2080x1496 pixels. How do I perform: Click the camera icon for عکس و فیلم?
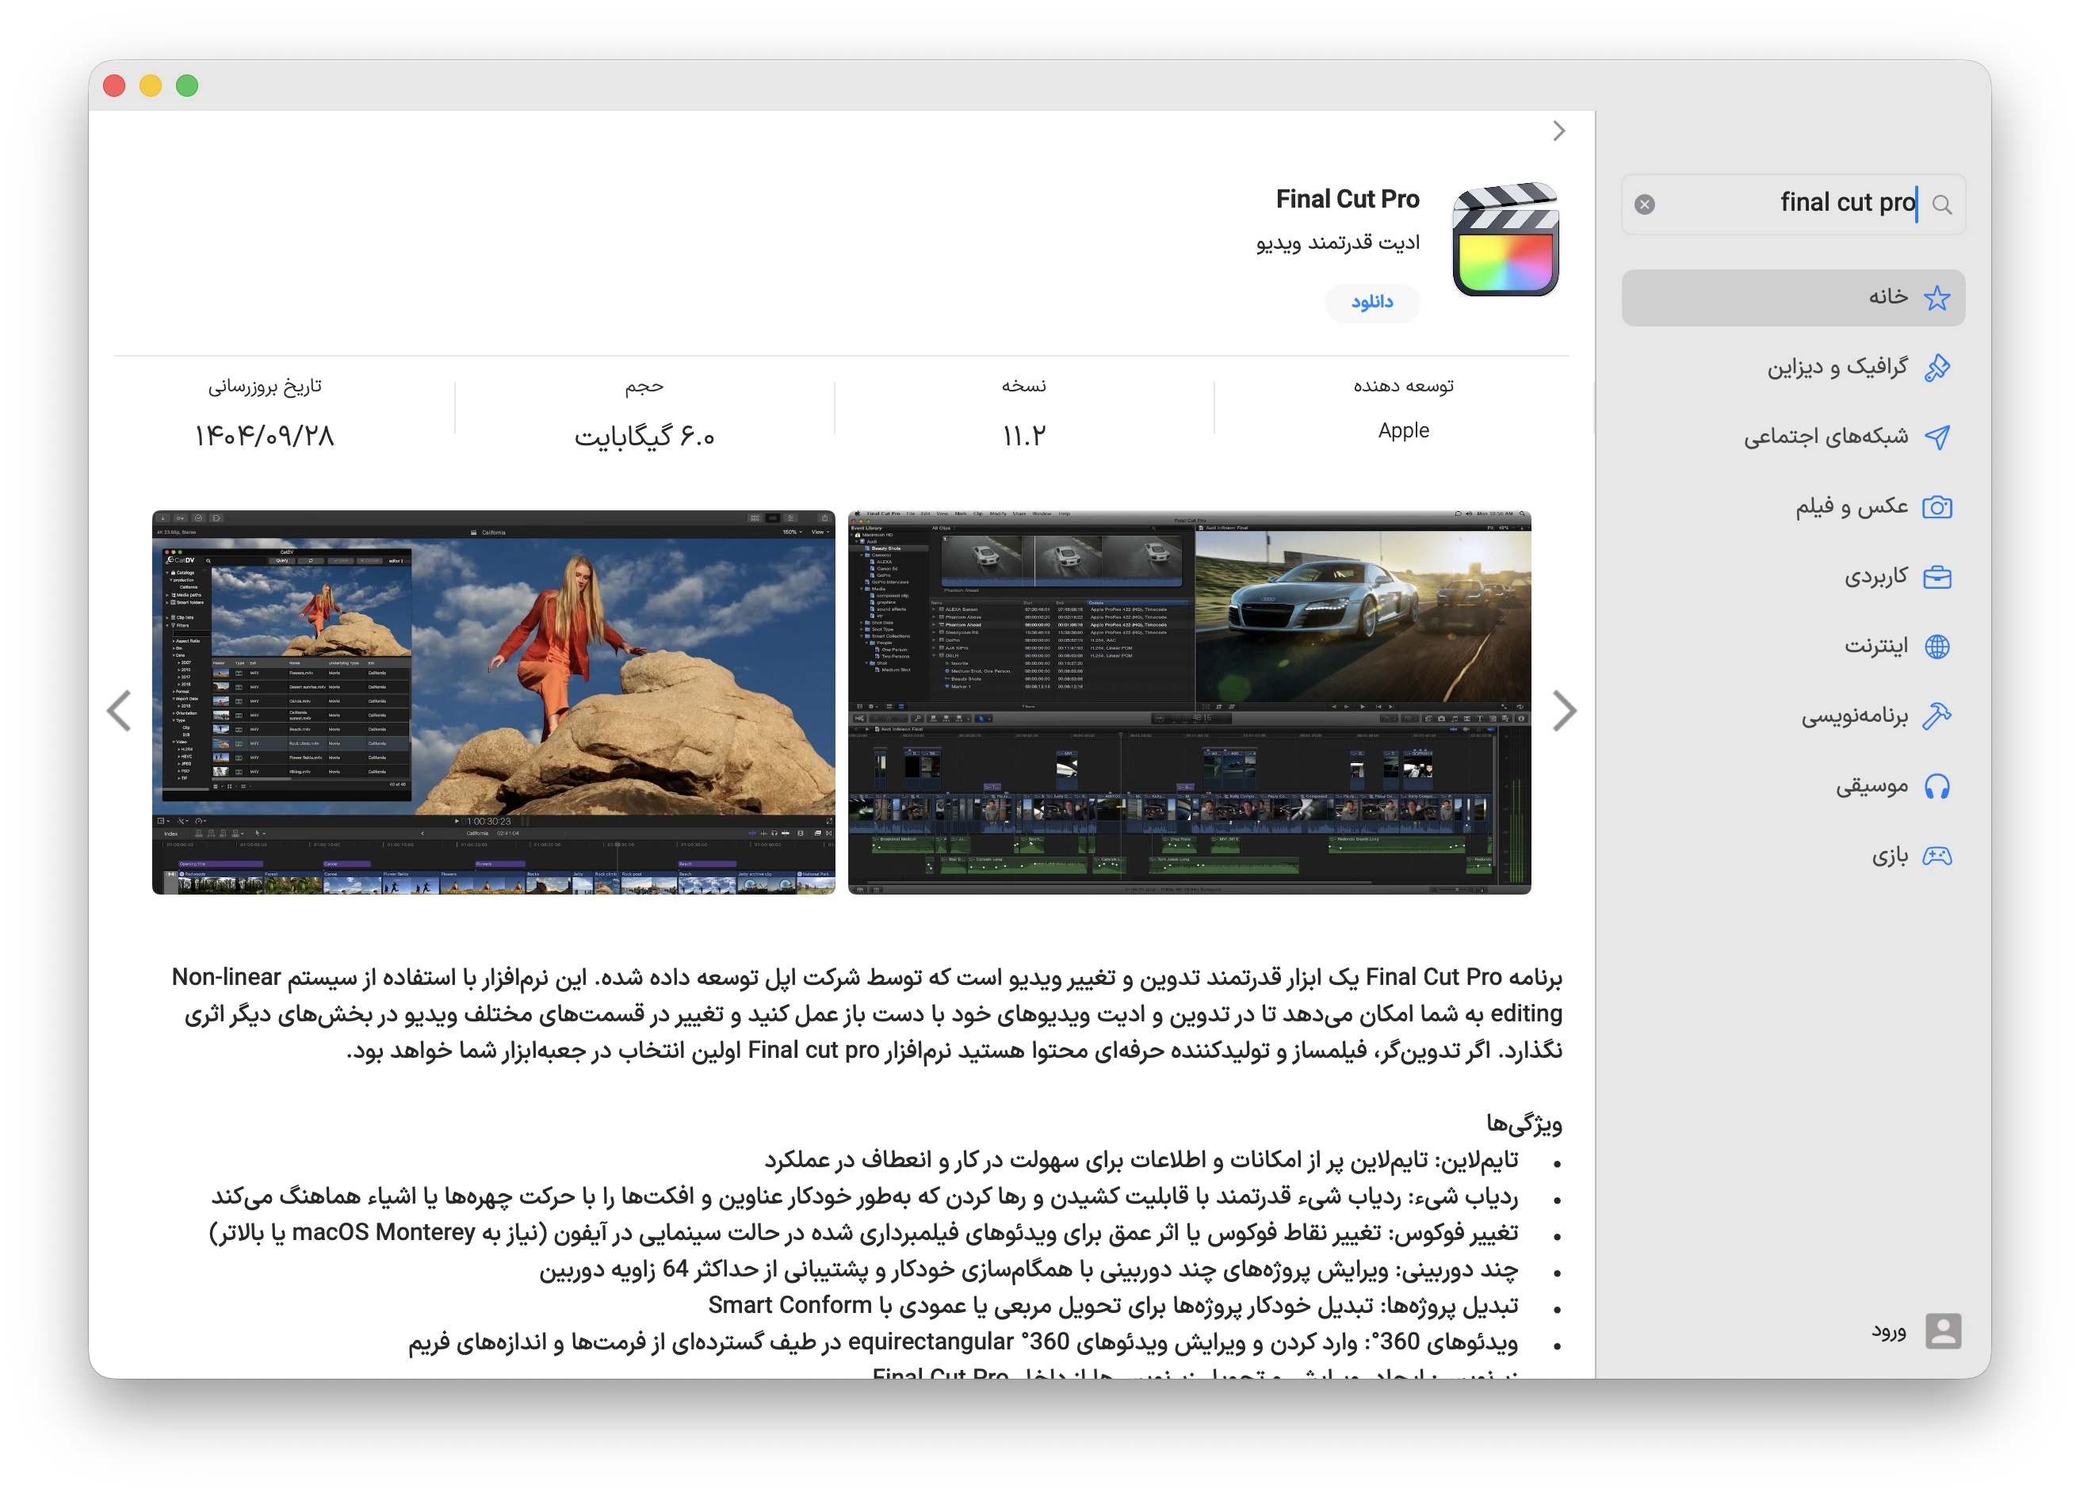(x=1938, y=506)
